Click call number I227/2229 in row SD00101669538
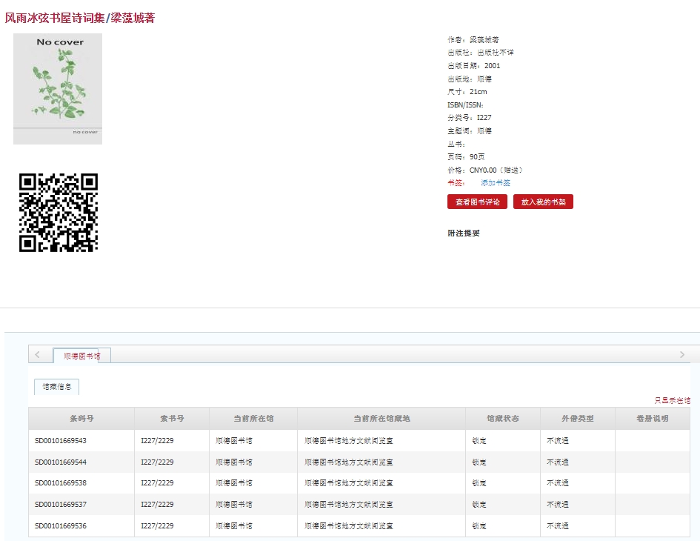Screen dimensions: 700x541 pos(157,483)
